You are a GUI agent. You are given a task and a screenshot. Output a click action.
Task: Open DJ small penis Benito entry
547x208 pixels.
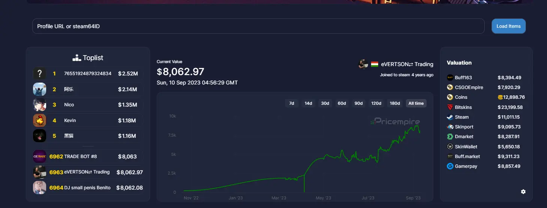(x=87, y=188)
